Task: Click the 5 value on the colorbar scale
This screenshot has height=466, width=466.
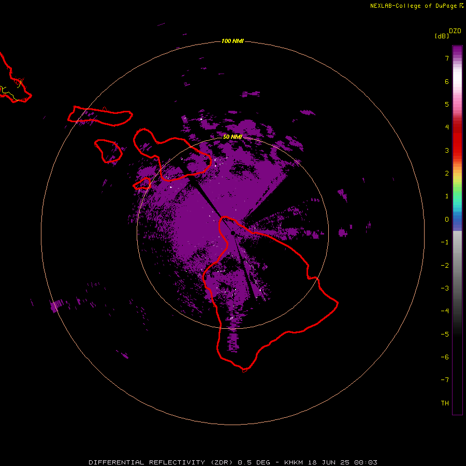Action: point(447,104)
